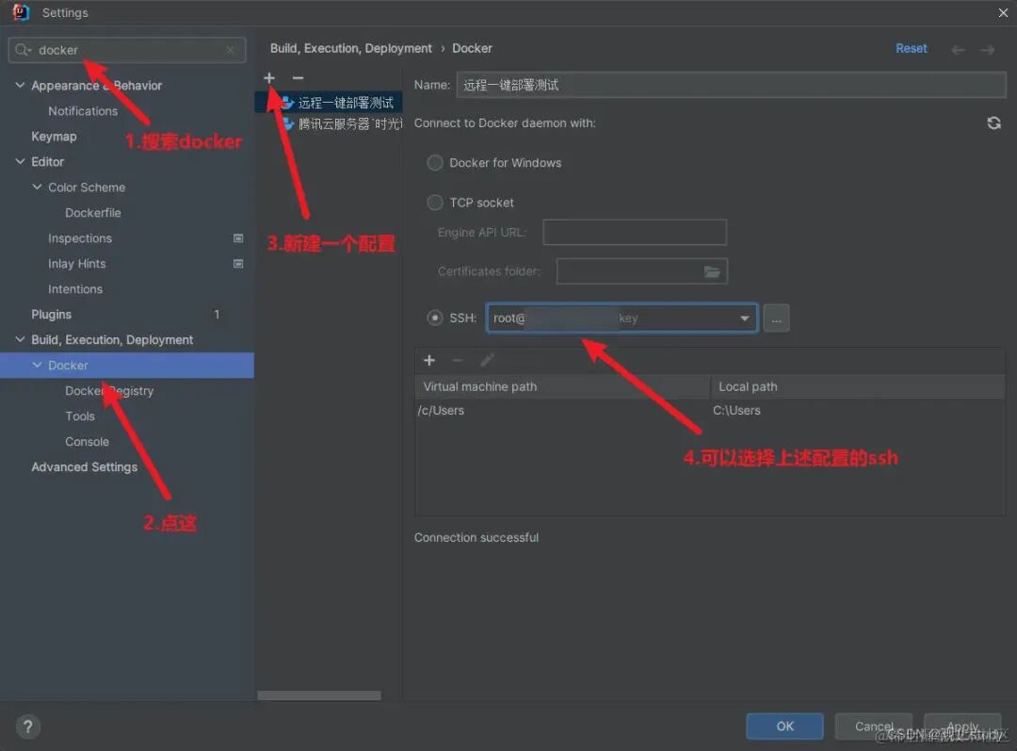The width and height of the screenshot is (1017, 751).
Task: Open Docker Tools settings
Action: (x=80, y=416)
